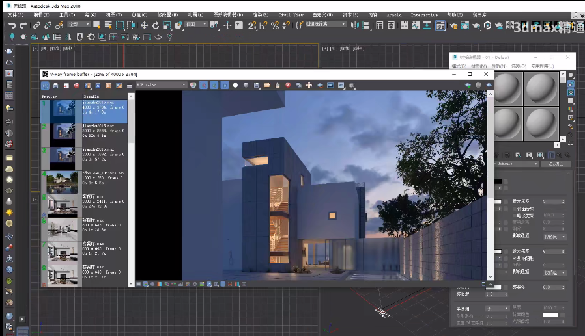This screenshot has height=336, width=585.
Task: Click the 最大深度 reflection value field
Action: coord(553,201)
